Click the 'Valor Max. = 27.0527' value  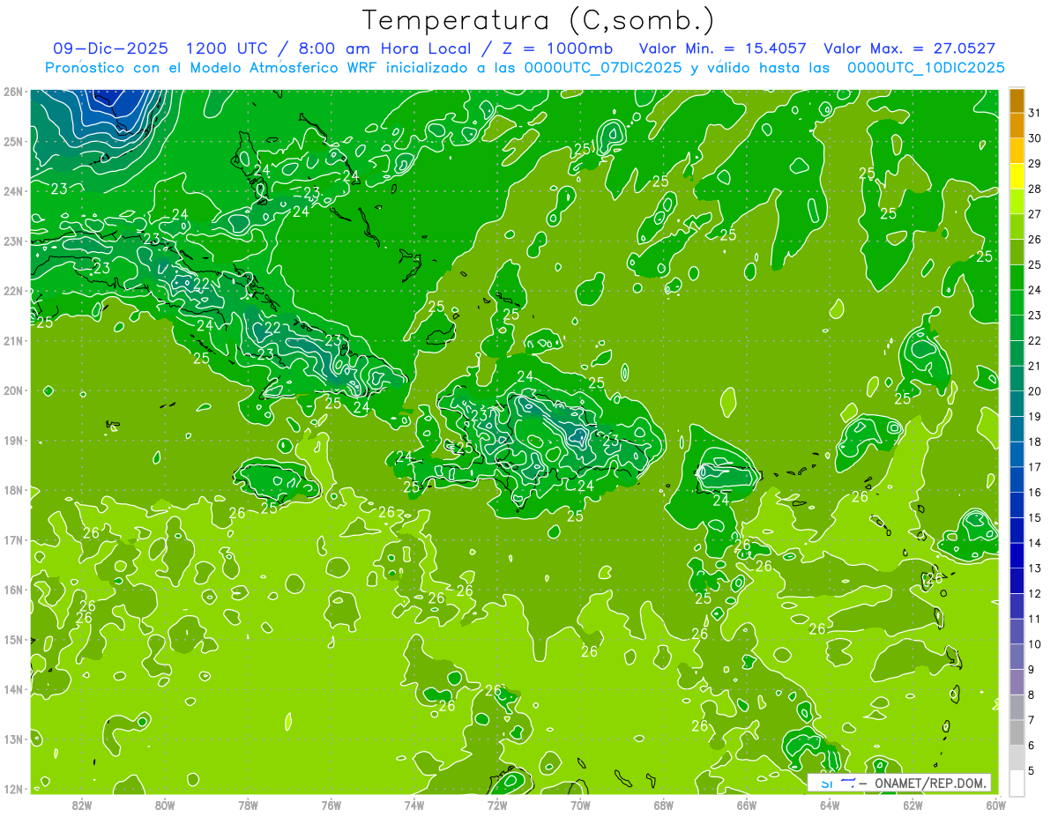pos(909,48)
